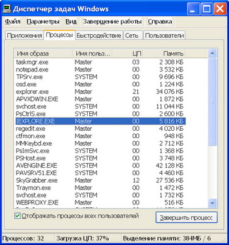This screenshot has width=229, height=245.
Task: Select the PsImSvc.exe process row
Action: point(101,151)
